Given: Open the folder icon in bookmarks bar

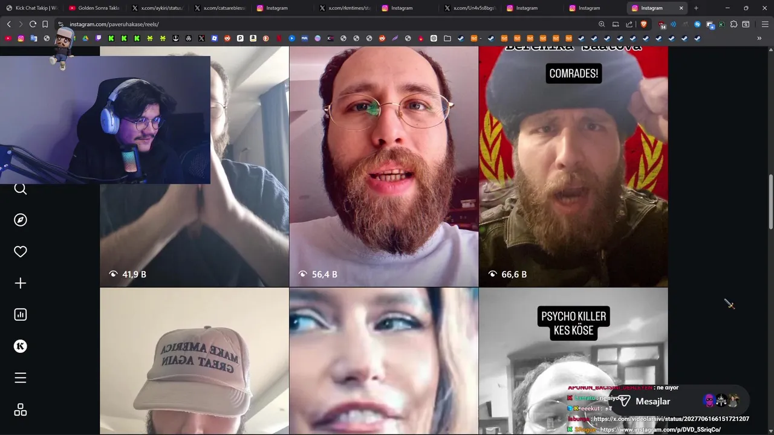Looking at the screenshot, I should tap(447, 38).
